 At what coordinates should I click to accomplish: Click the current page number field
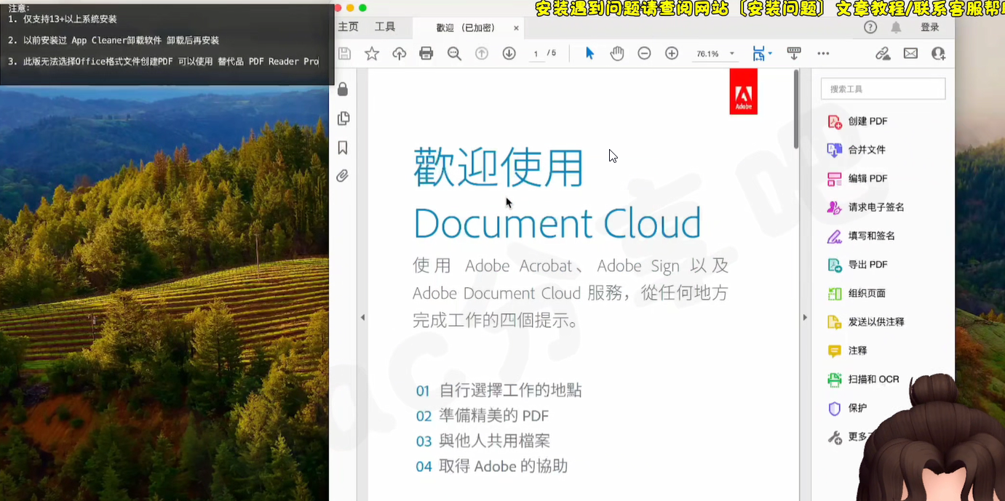[536, 54]
